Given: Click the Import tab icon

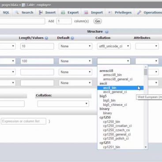Looking at the screenshot, I should tap(86, 12).
